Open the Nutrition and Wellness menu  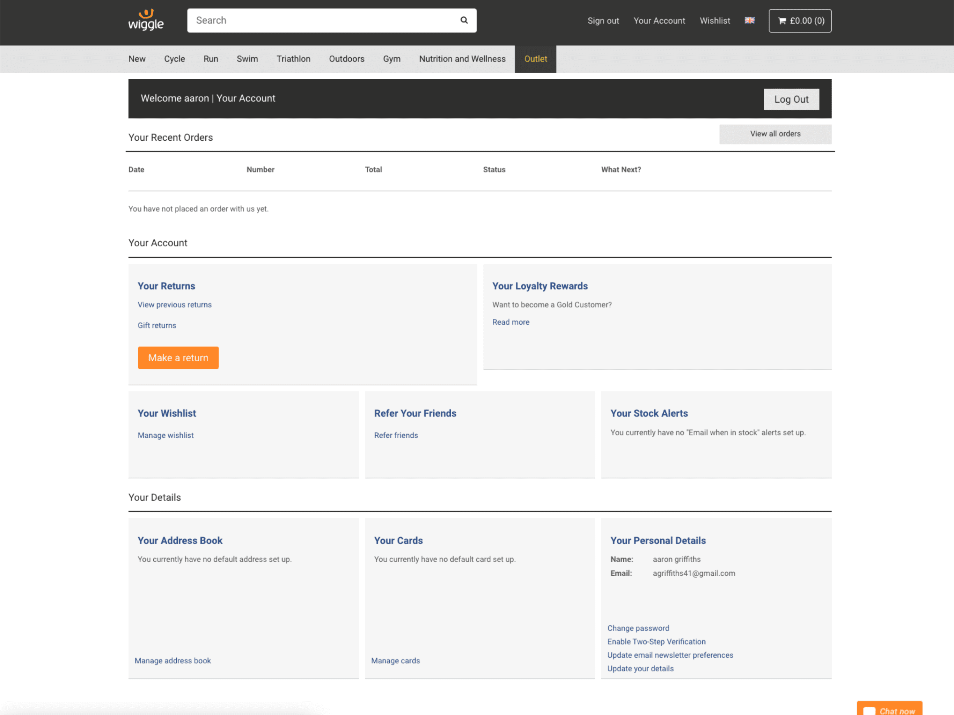pyautogui.click(x=462, y=59)
